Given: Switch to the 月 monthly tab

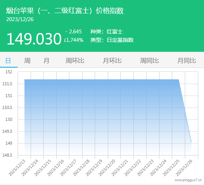Looking at the screenshot, I should click(46, 61).
